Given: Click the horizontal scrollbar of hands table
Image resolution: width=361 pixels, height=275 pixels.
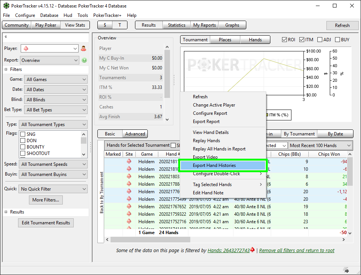Looking at the screenshot, I should click(x=150, y=239).
